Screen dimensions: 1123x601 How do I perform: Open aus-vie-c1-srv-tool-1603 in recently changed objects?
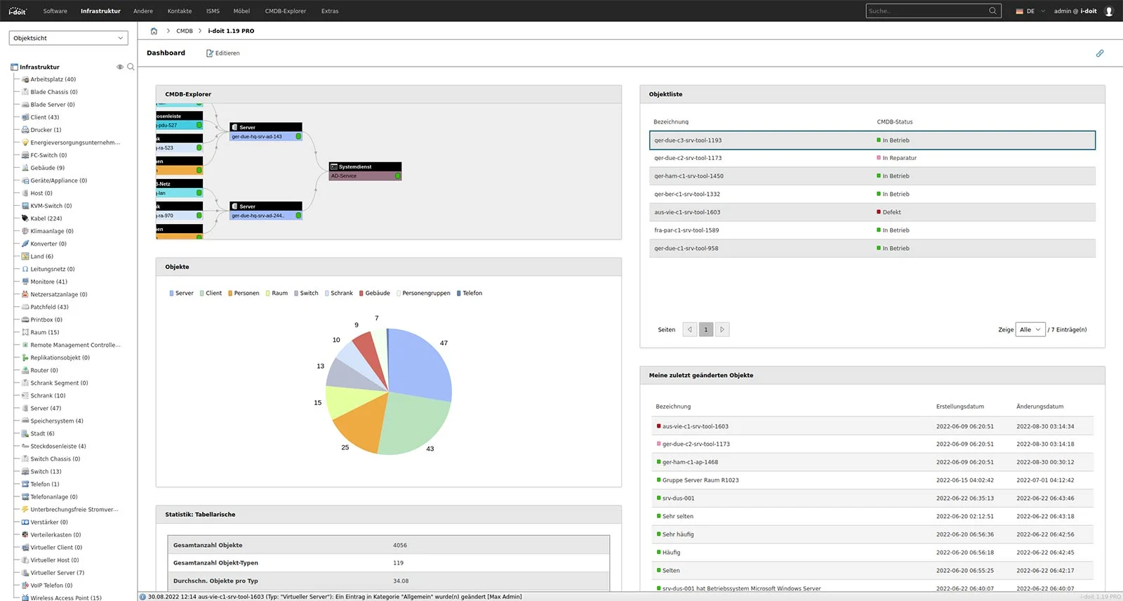(x=695, y=426)
